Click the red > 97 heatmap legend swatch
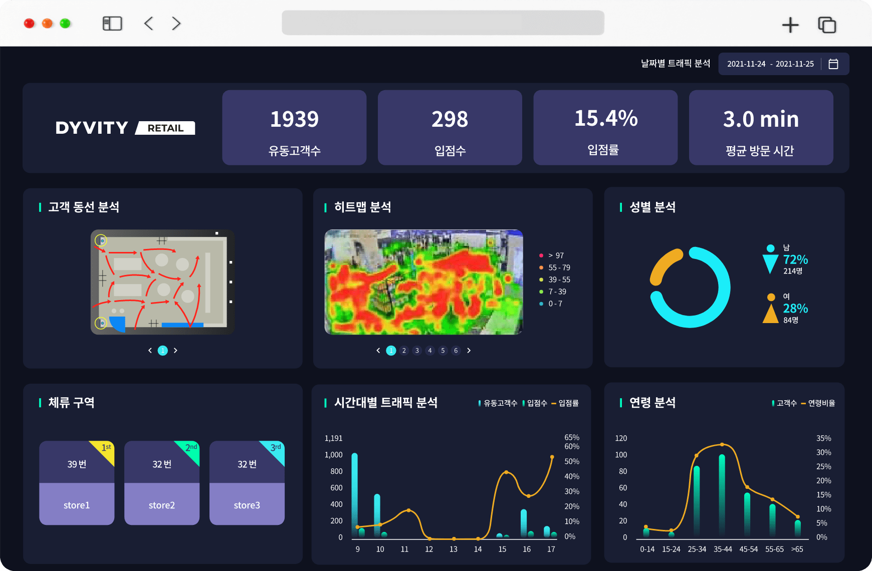 [541, 255]
